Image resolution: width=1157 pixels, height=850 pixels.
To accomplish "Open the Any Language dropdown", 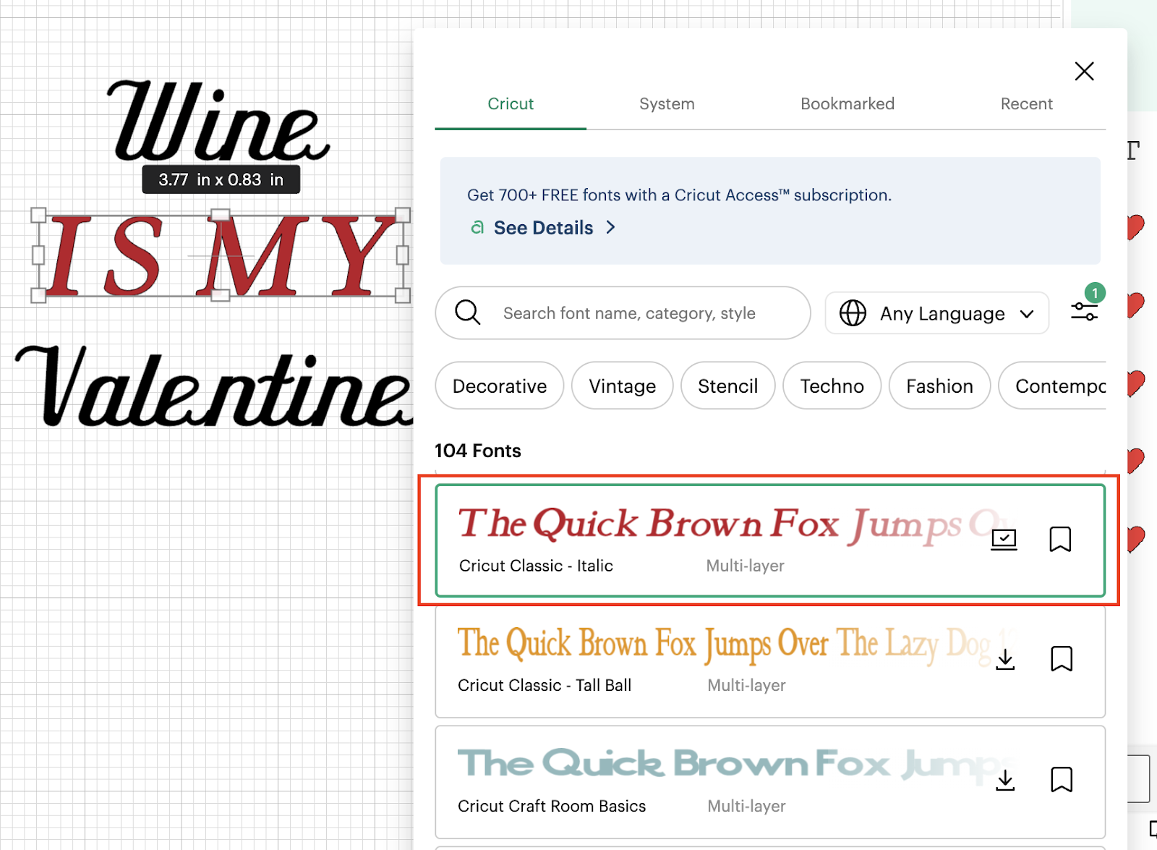I will (x=936, y=313).
